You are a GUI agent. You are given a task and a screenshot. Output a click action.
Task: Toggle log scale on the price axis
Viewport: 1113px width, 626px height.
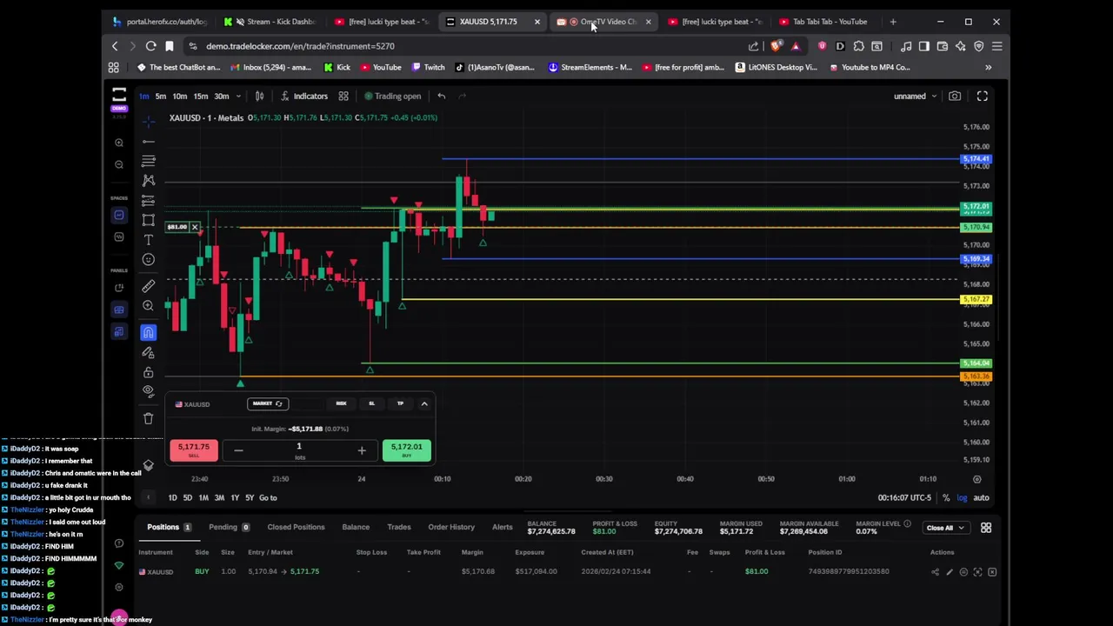point(962,498)
